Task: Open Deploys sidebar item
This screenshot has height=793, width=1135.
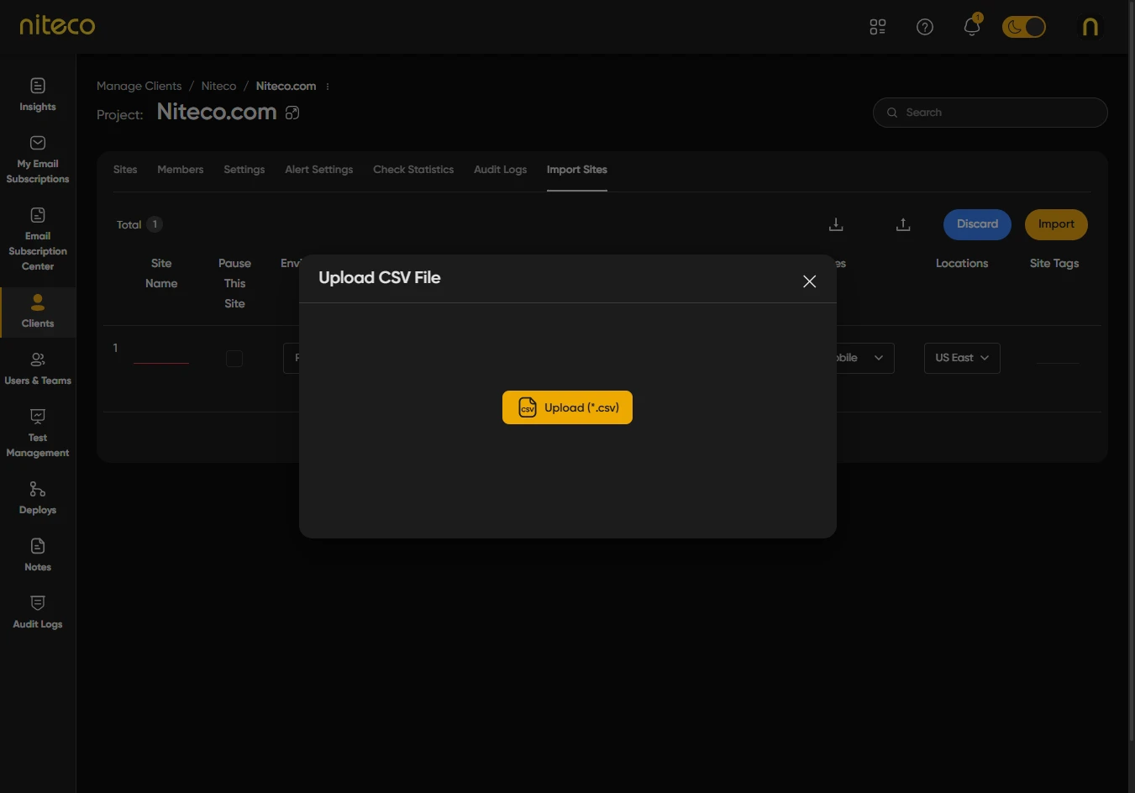Action: 38,498
